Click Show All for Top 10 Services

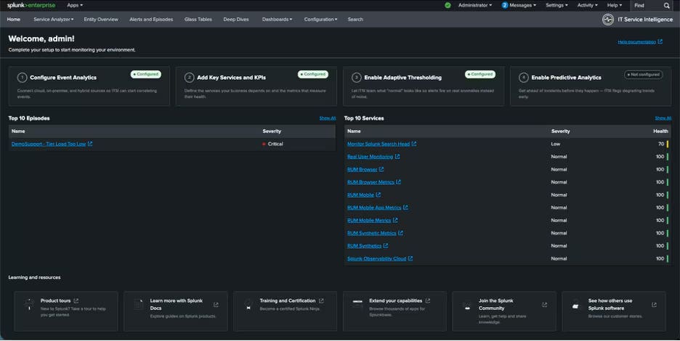[663, 118]
